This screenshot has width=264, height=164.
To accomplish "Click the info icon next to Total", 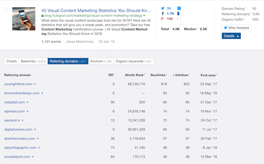I will 170,28.
